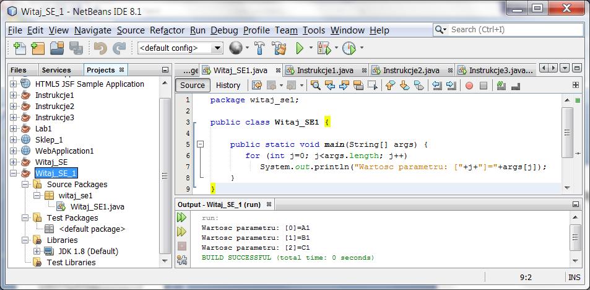The image size is (590, 290).
Task: Click the Find Selection magnifier icon
Action: pyautogui.click(x=316, y=86)
